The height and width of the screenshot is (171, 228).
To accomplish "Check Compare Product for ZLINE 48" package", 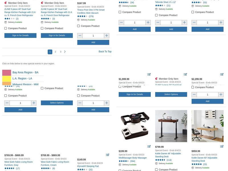I will (6, 28).
